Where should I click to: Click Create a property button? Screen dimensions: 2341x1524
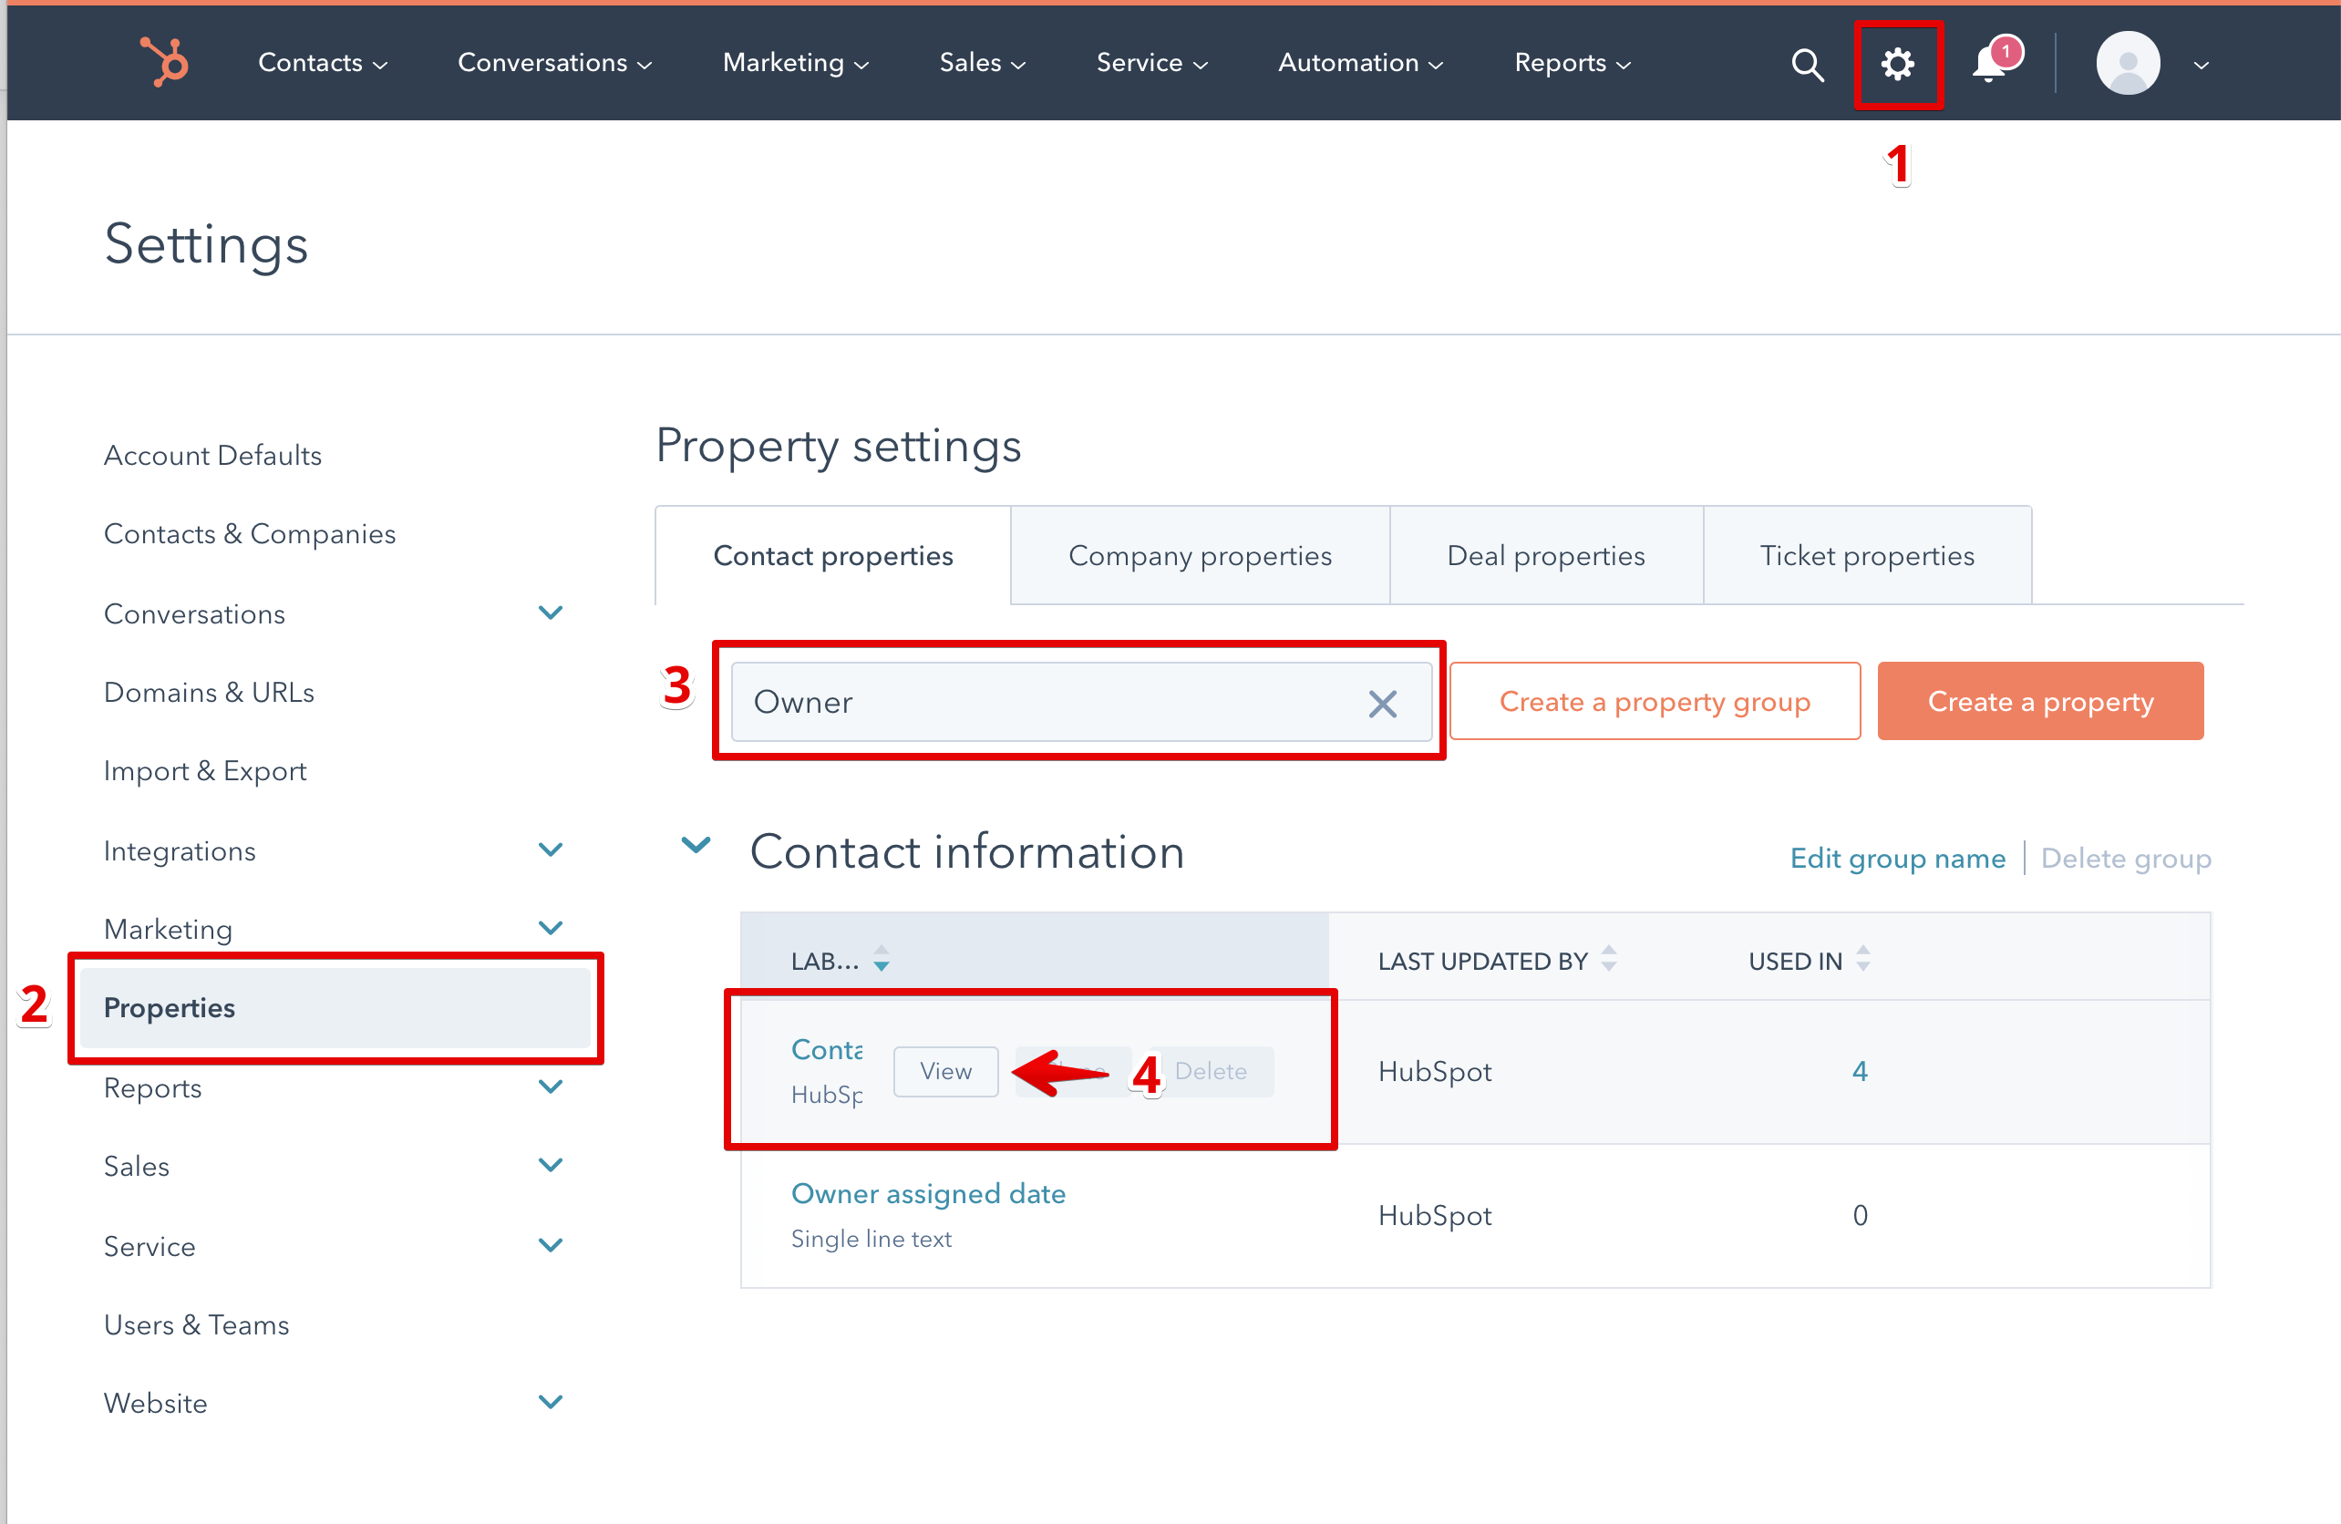(x=2039, y=701)
